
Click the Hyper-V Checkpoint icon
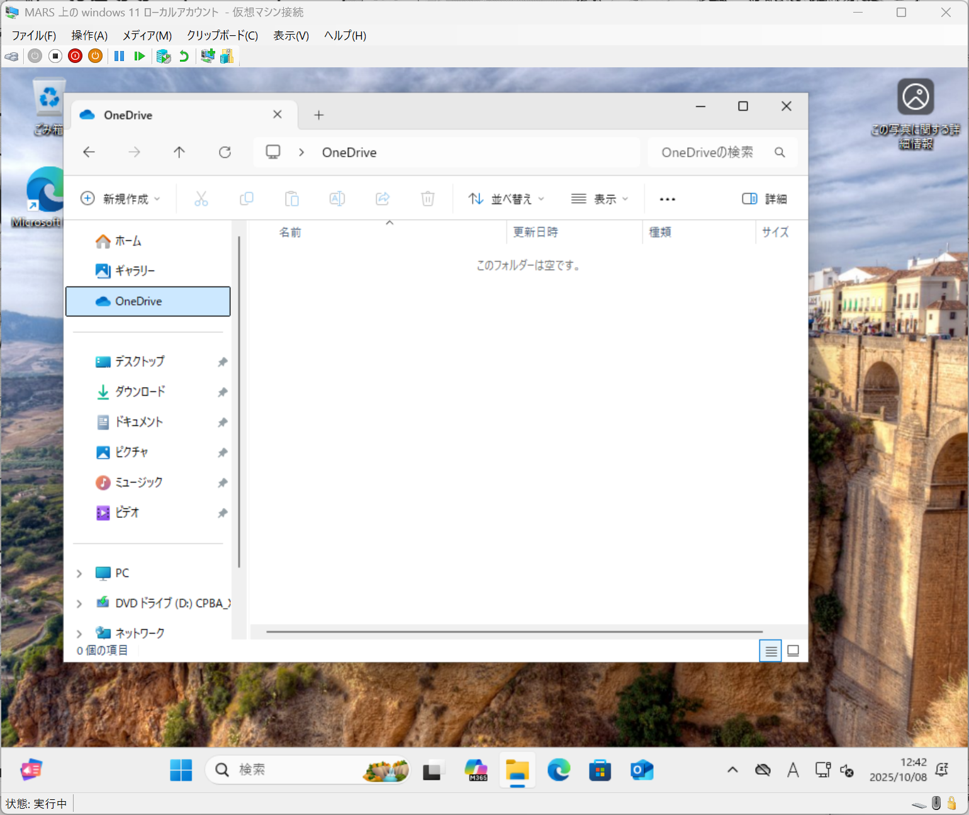click(164, 56)
